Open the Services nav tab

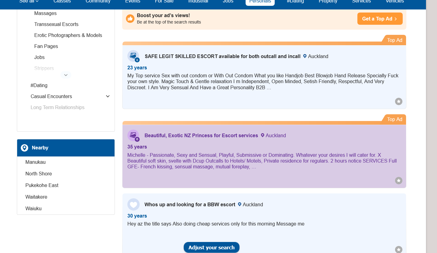click(x=361, y=1)
